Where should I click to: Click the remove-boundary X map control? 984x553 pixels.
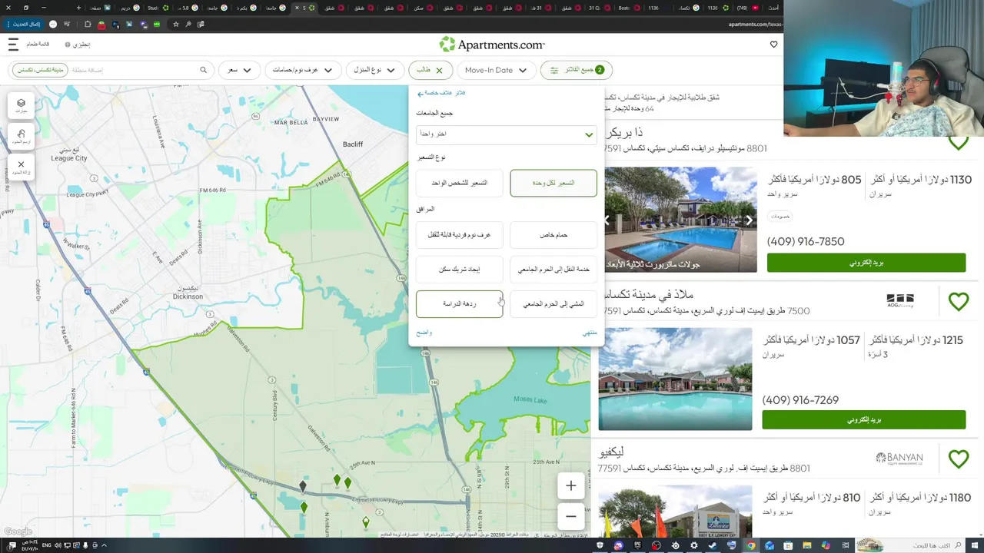tap(21, 167)
